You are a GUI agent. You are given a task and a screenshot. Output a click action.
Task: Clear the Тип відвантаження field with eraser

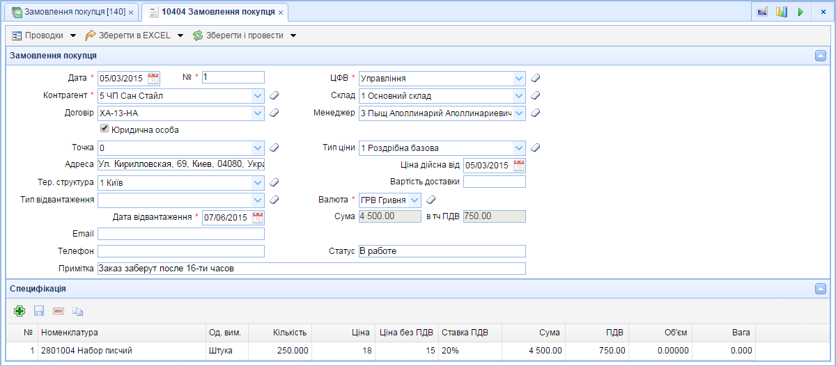click(x=274, y=200)
